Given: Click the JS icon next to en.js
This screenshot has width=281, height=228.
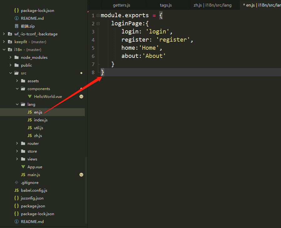Looking at the screenshot, I should pyautogui.click(x=30, y=112).
